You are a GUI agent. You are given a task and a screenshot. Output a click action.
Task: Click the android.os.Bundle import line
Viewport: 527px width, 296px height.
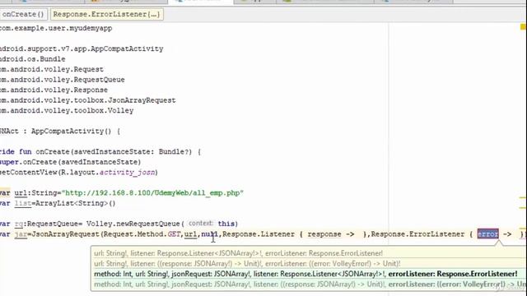point(33,59)
